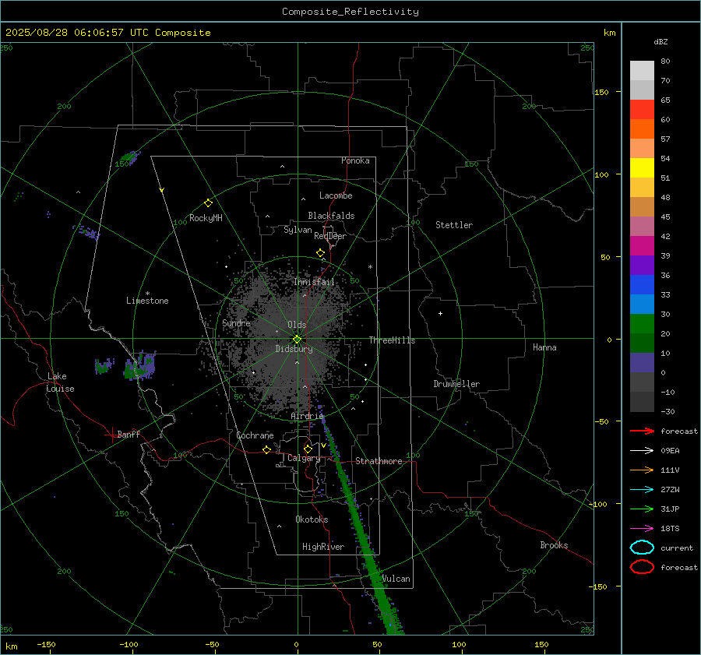The height and width of the screenshot is (655, 701).
Task: Select the 54 dBZ yellow color swatch
Action: 642,168
